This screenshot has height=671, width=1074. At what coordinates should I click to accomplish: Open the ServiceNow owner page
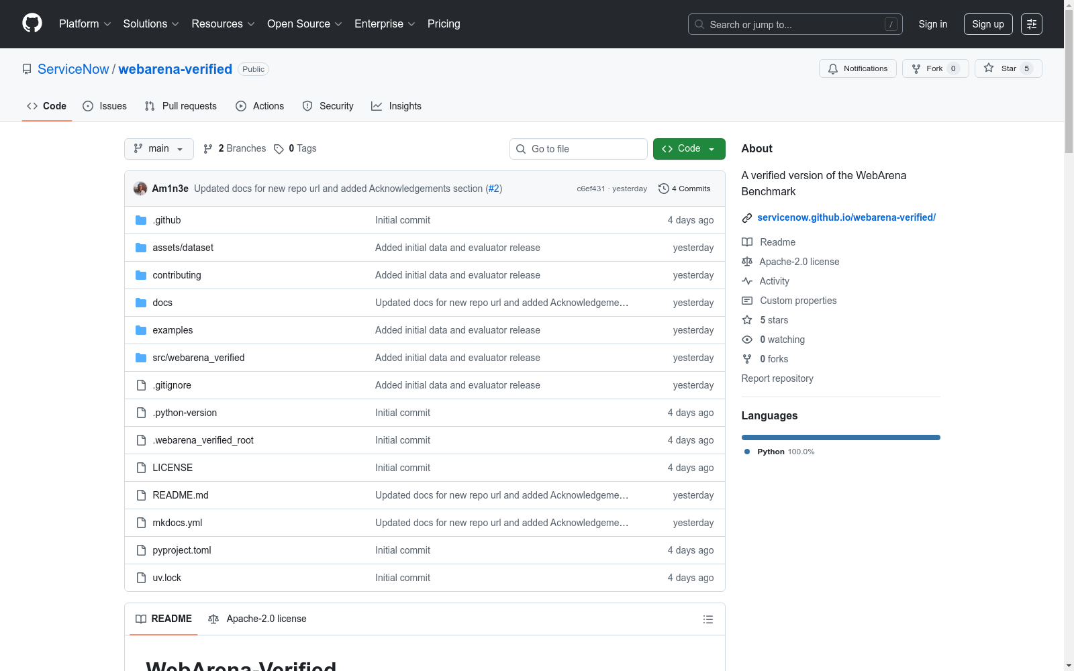[x=73, y=69]
